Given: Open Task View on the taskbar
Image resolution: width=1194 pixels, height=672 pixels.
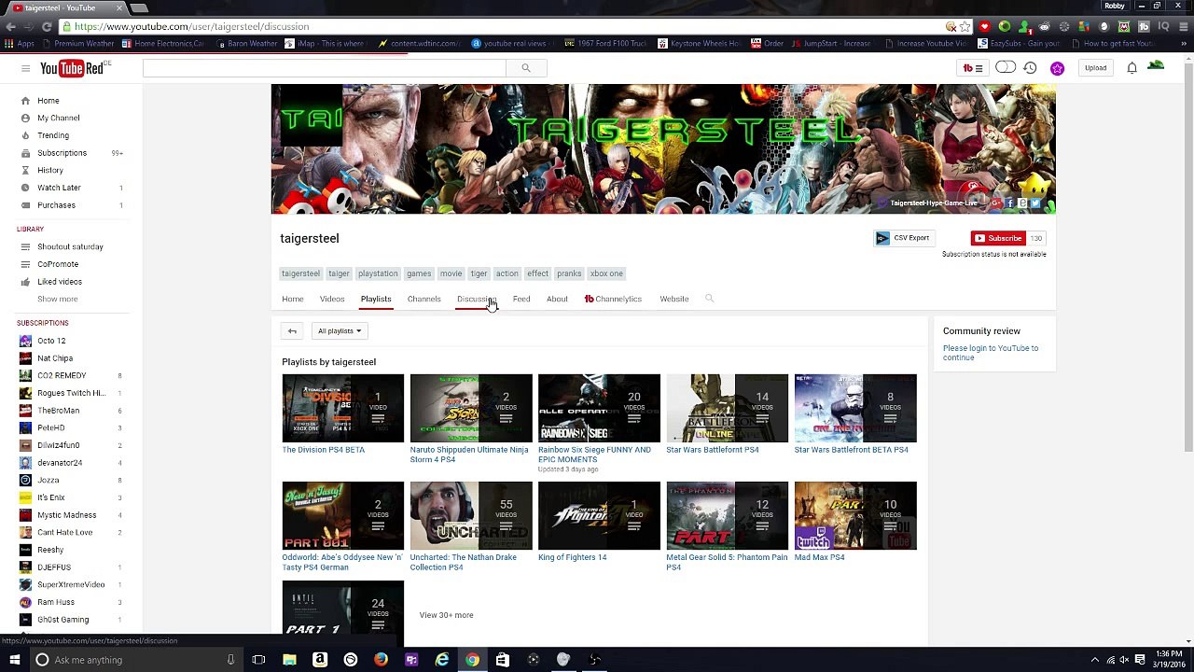Looking at the screenshot, I should pos(258,660).
